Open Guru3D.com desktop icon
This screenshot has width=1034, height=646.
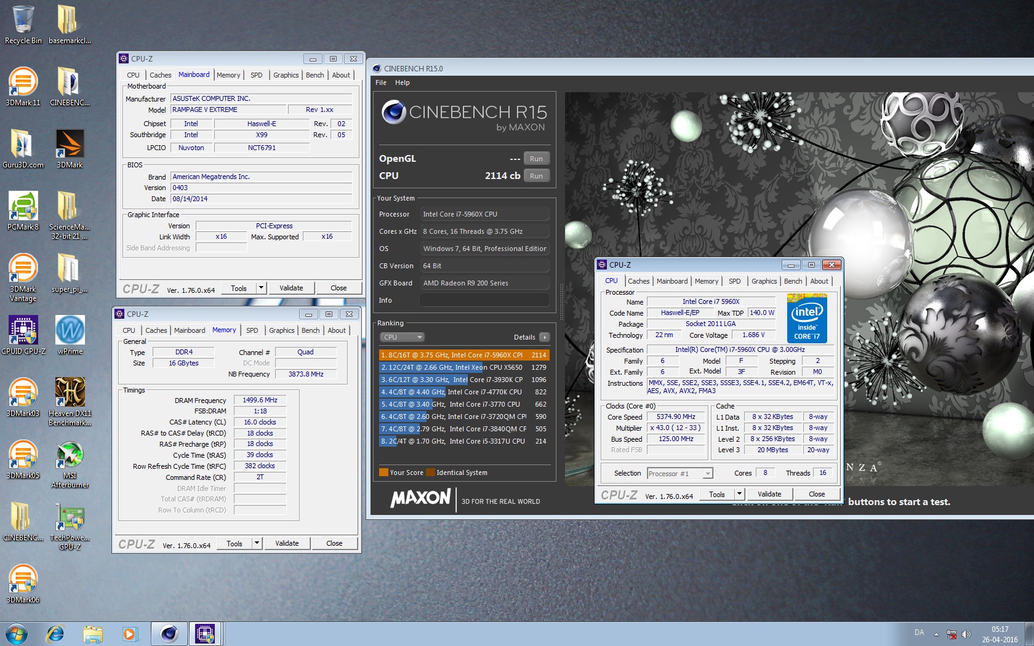pyautogui.click(x=23, y=149)
